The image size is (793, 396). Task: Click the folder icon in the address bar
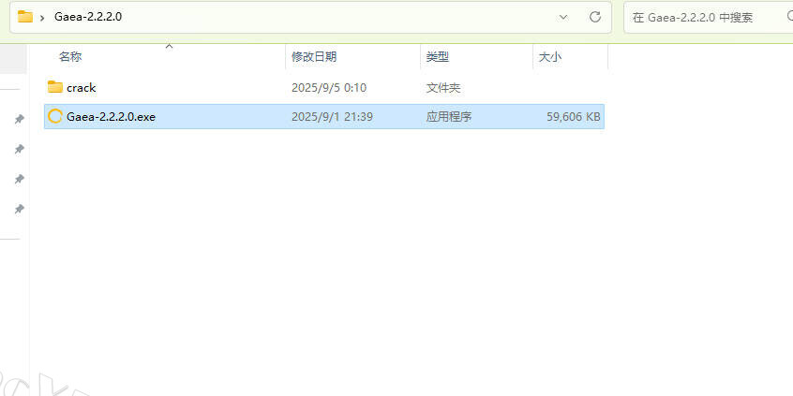[x=24, y=17]
